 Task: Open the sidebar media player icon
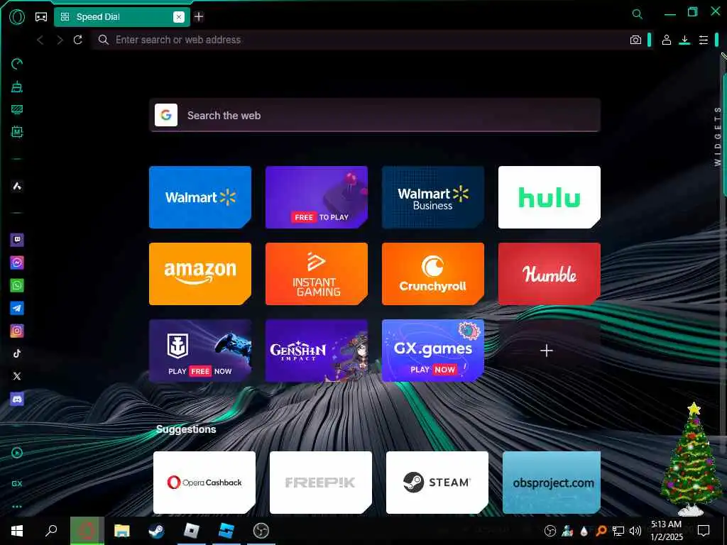click(x=17, y=453)
